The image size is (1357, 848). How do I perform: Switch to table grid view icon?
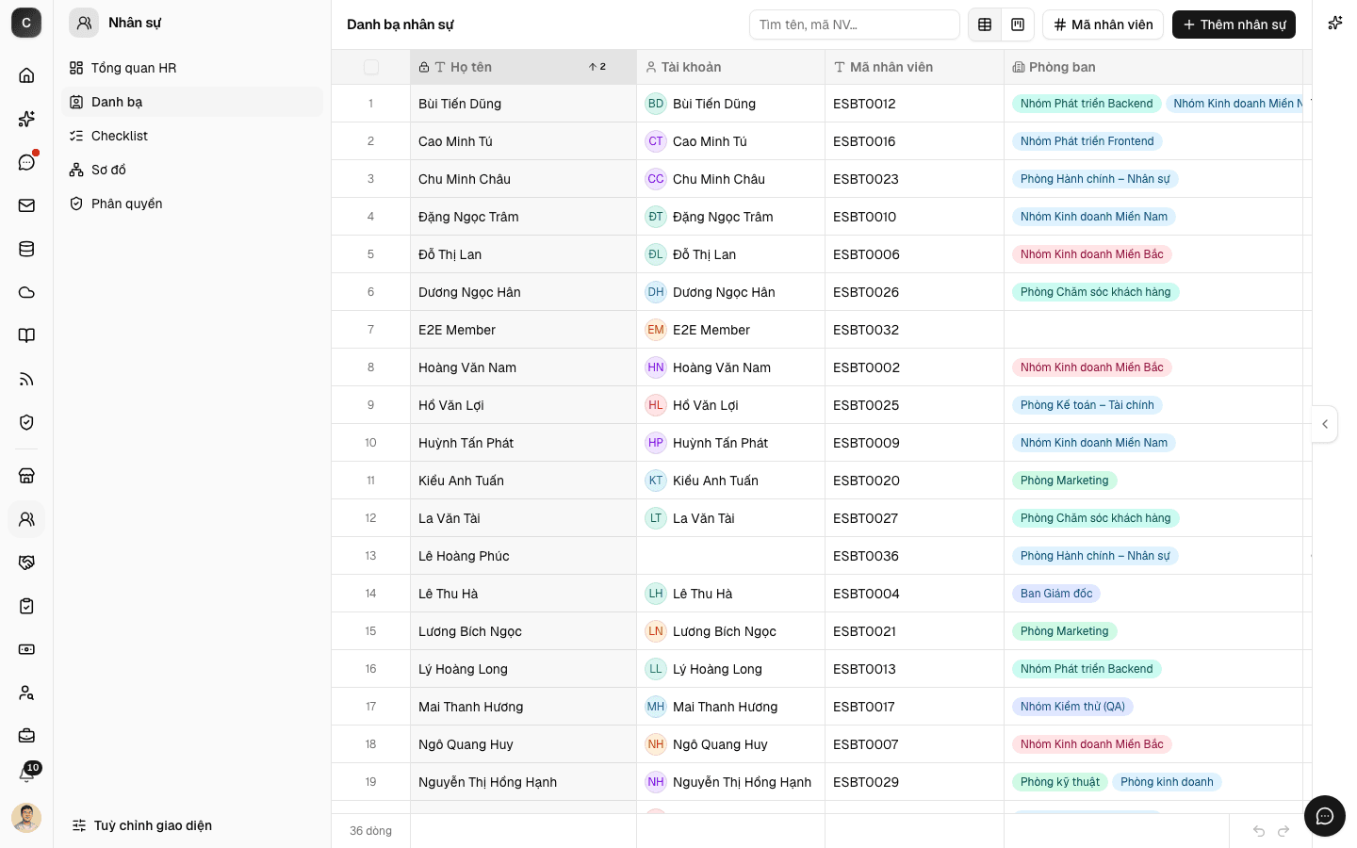[985, 24]
